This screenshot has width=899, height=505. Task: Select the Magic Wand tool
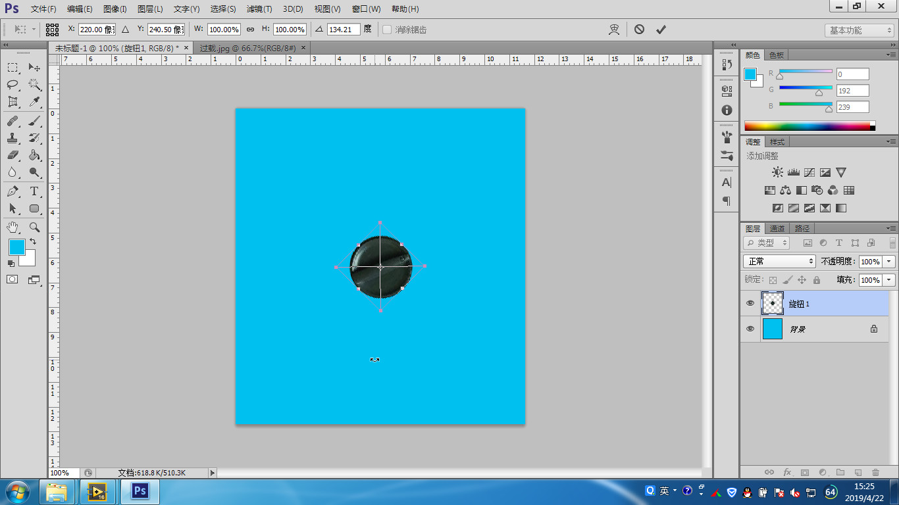(34, 85)
